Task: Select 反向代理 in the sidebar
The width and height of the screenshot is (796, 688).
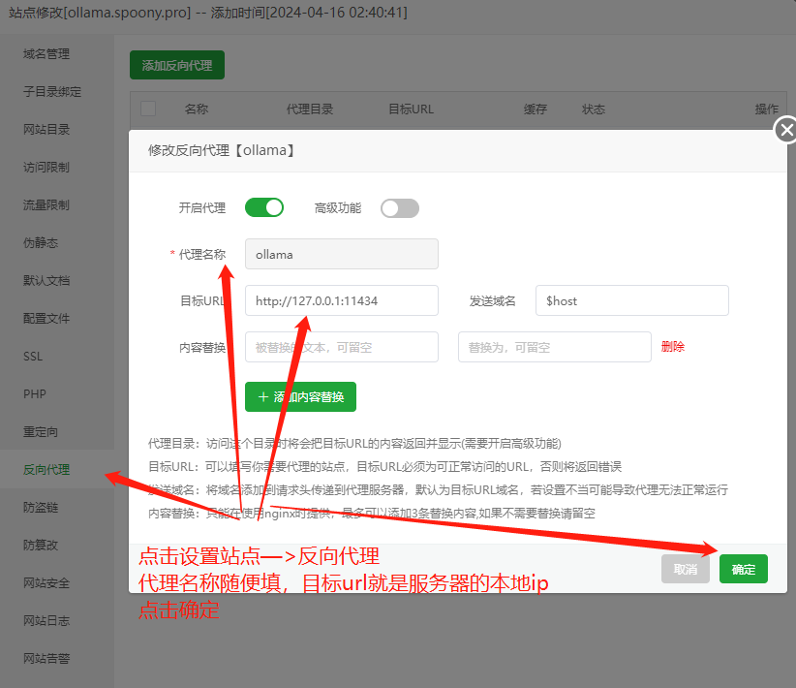Action: pyautogui.click(x=46, y=470)
